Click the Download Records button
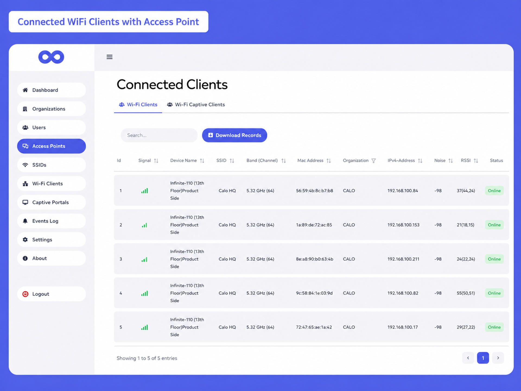 tap(234, 135)
